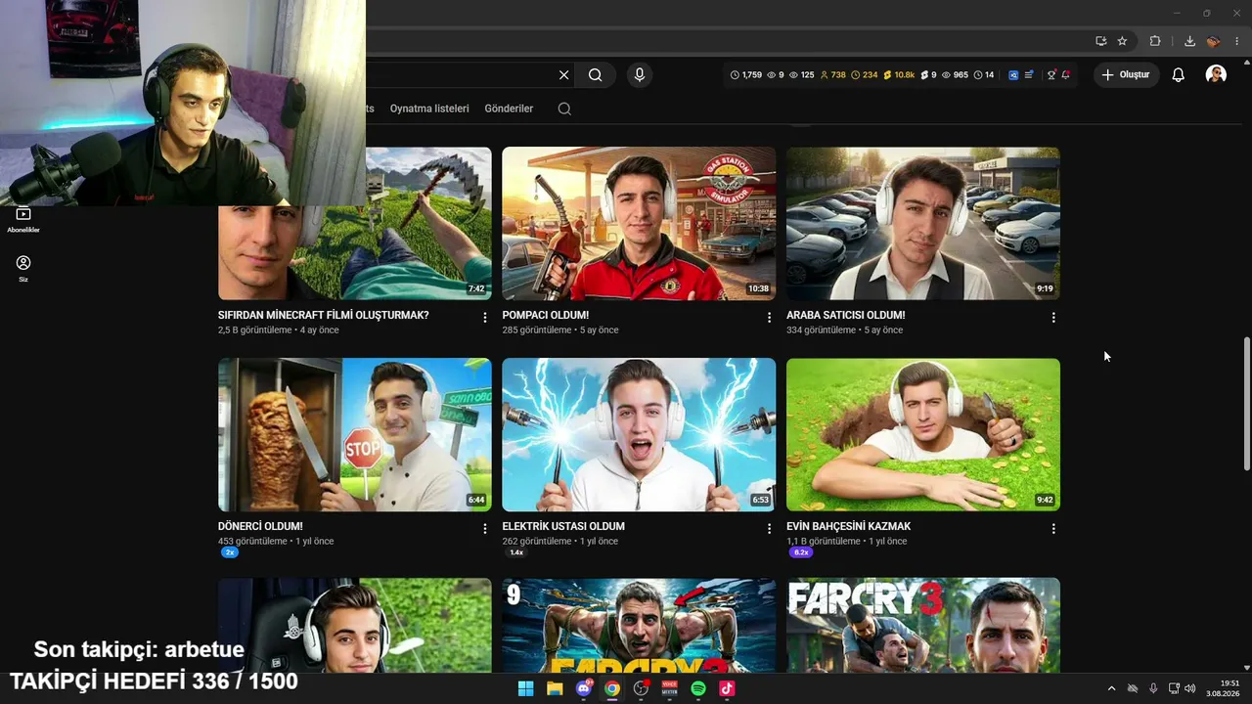Viewport: 1252px width, 704px height.
Task: Open the account avatar menu
Action: [1216, 75]
